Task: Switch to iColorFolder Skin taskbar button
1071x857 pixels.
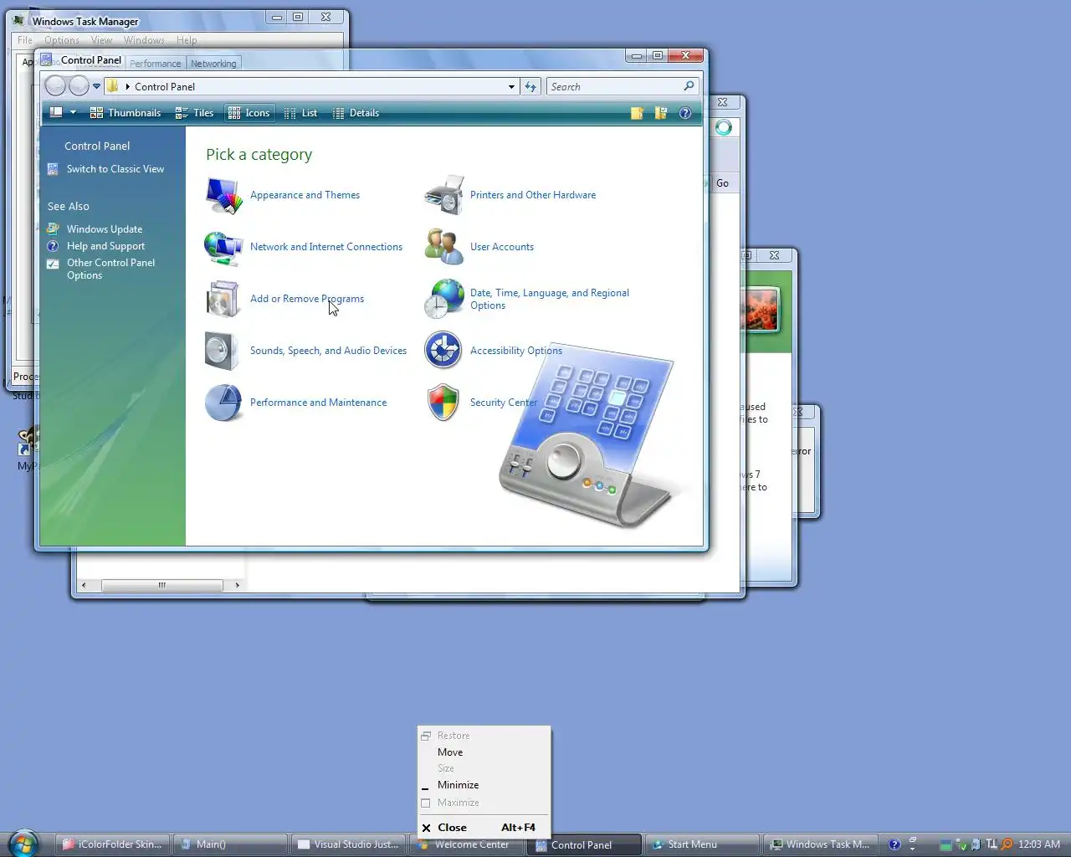Action: [x=113, y=844]
